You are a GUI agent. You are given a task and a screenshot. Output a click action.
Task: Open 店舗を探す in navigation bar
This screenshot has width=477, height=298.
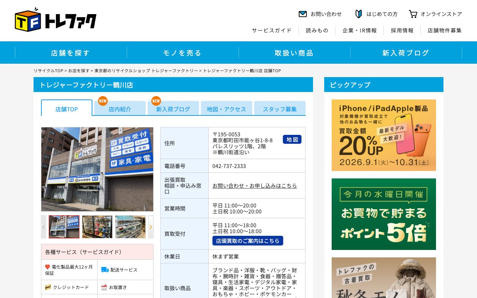71,53
